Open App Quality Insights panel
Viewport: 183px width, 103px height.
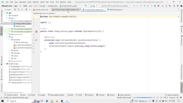[56, 95]
